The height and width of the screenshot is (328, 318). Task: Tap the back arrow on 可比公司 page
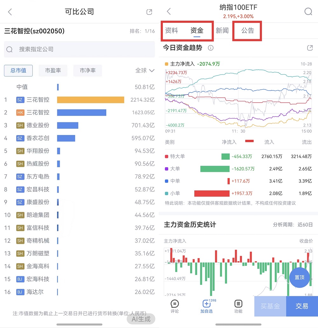[10, 11]
